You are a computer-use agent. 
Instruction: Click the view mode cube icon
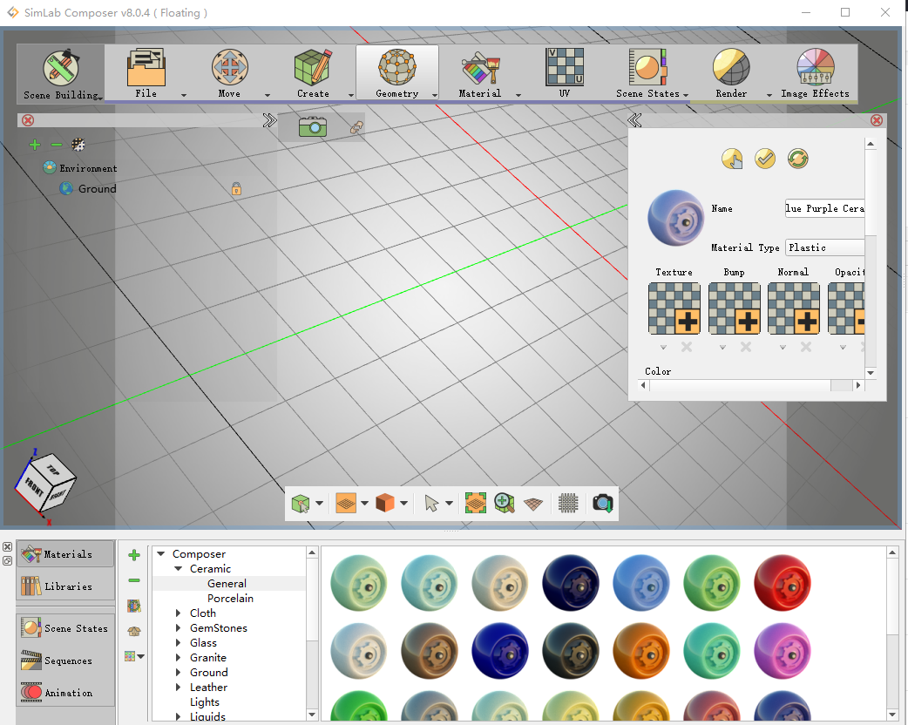pos(301,503)
